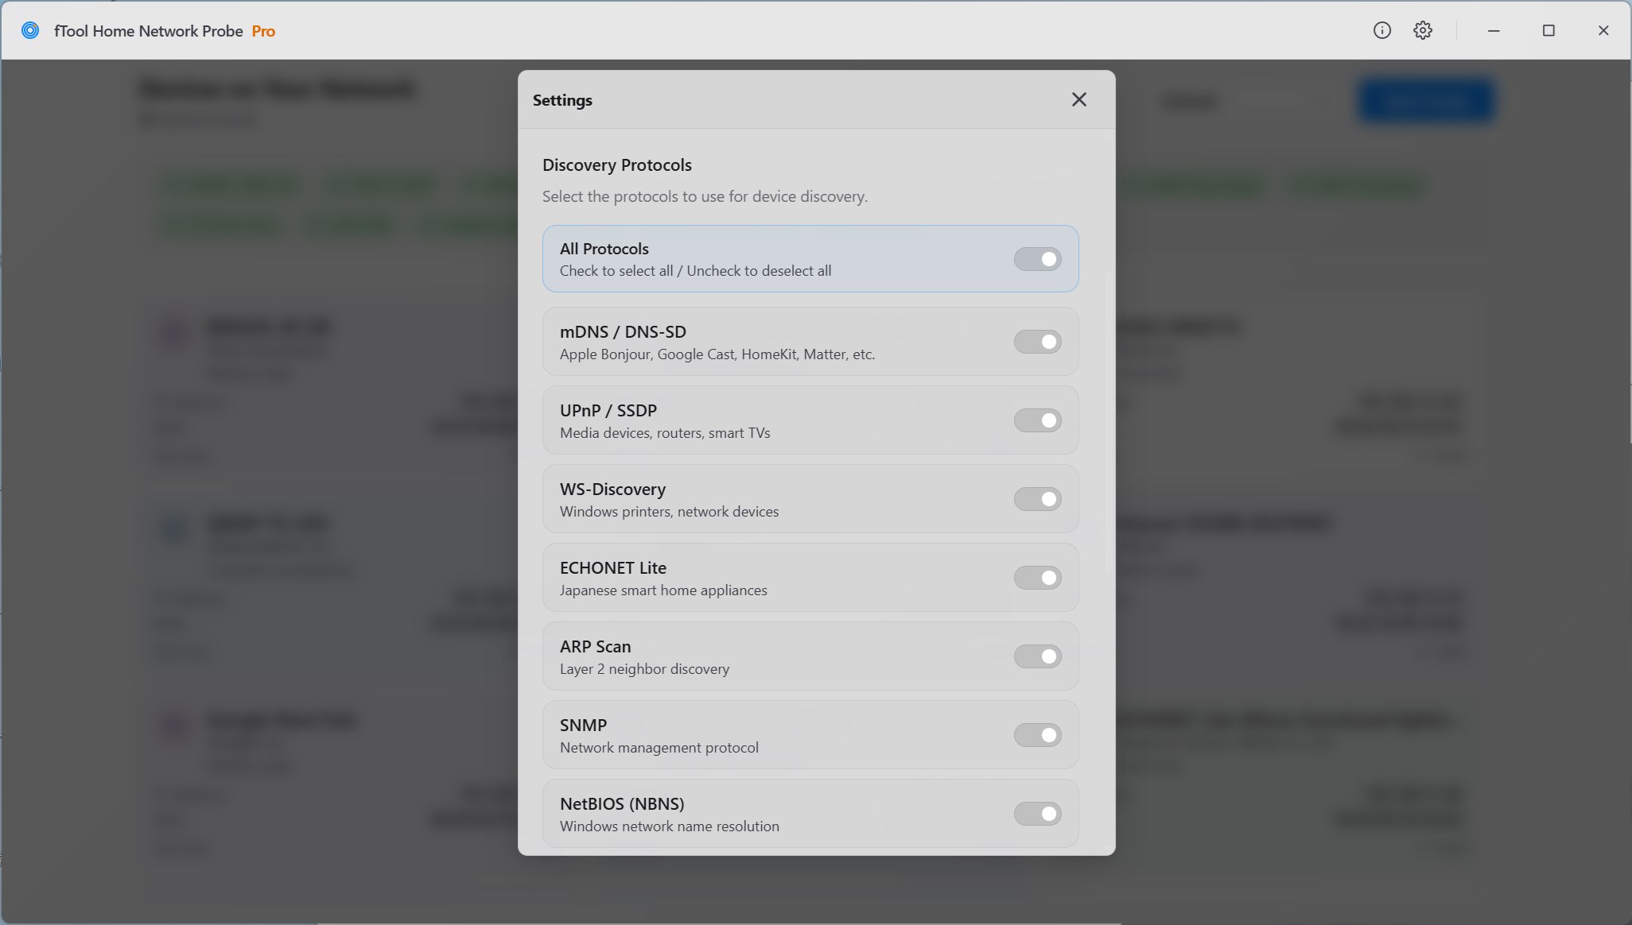The image size is (1632, 925).
Task: Maximize the fTool window
Action: (x=1548, y=30)
